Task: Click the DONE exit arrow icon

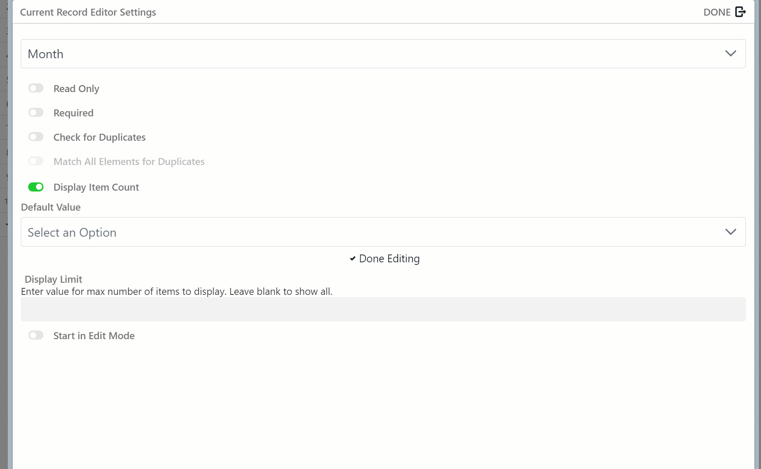Action: tap(740, 12)
